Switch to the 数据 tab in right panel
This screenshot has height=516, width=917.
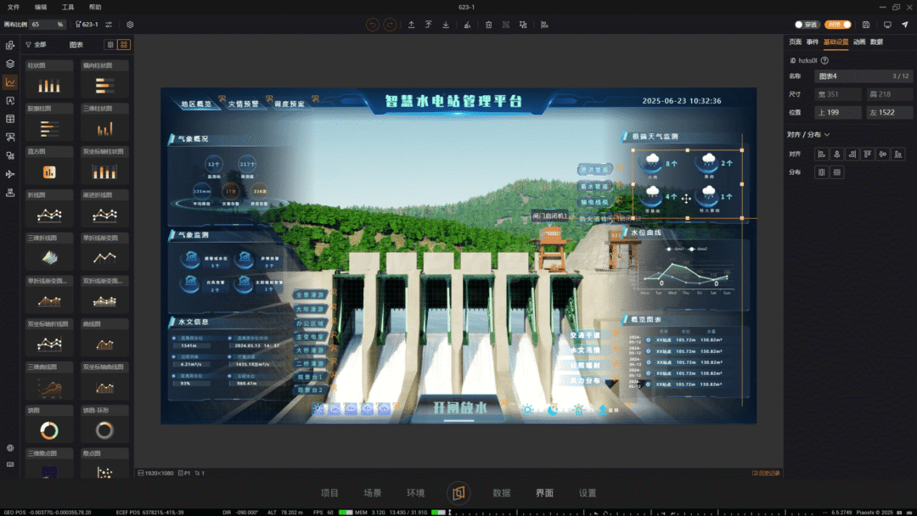[876, 42]
